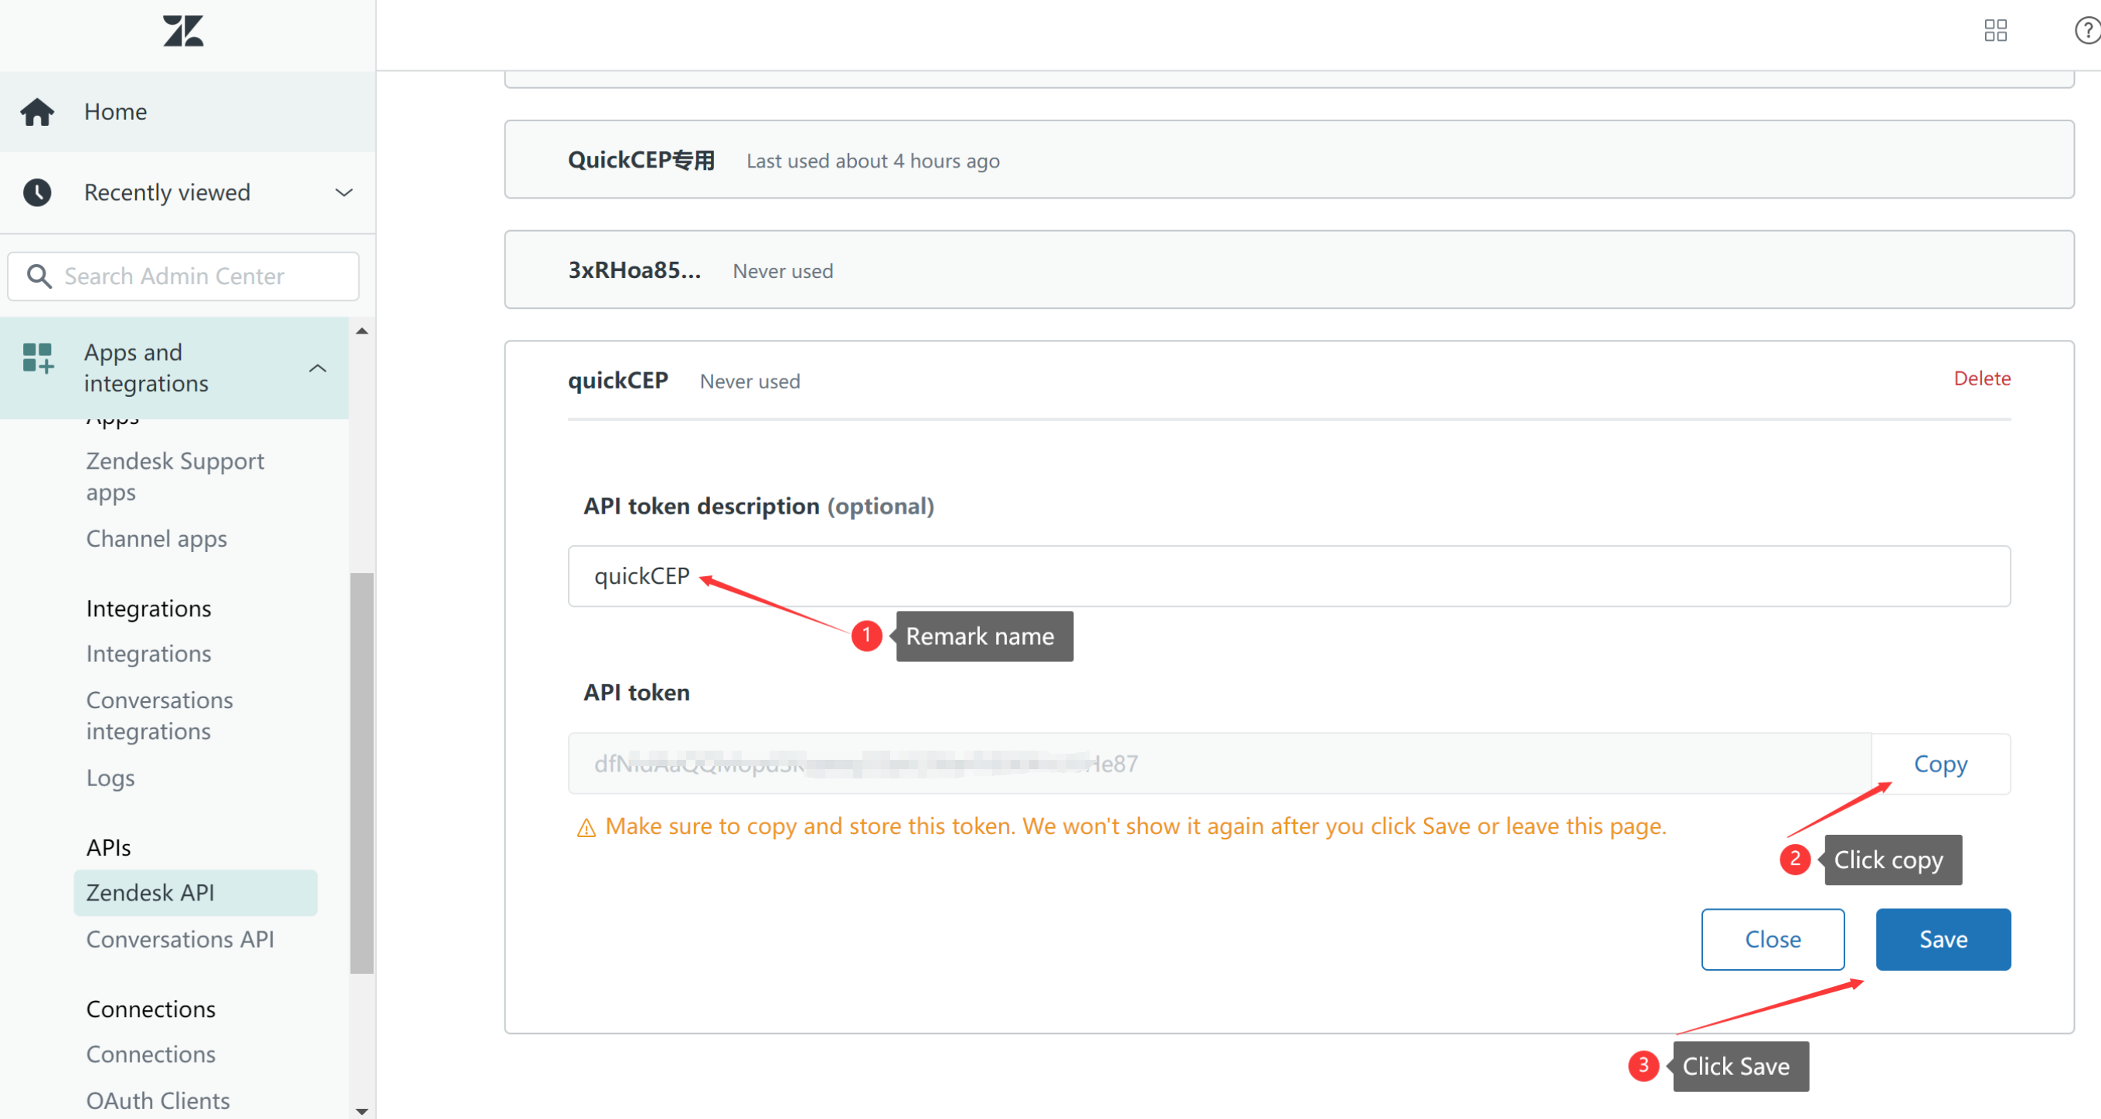Click the search magnifier icon
This screenshot has height=1119, width=2101.
39,276
